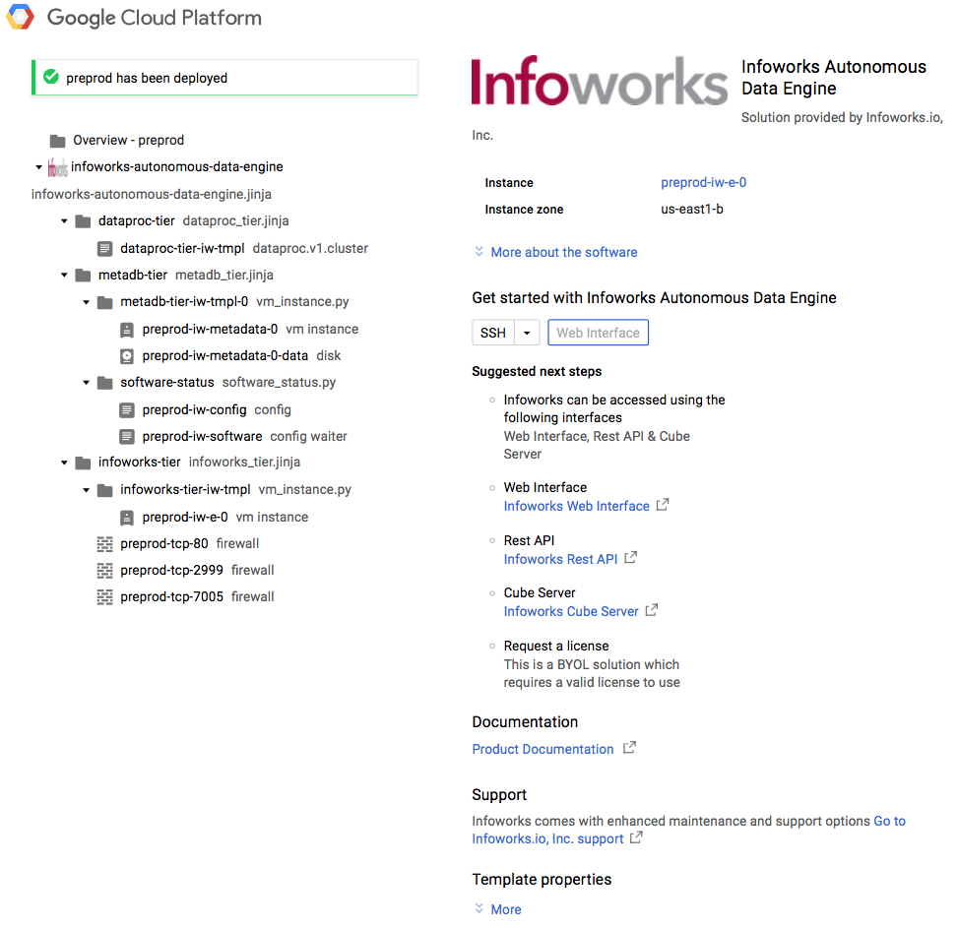
Task: Click infoworks-autonomous-data-engine.jinja file label
Action: pos(152,194)
